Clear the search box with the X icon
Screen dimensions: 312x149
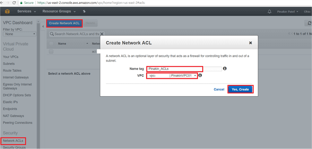click(x=102, y=34)
